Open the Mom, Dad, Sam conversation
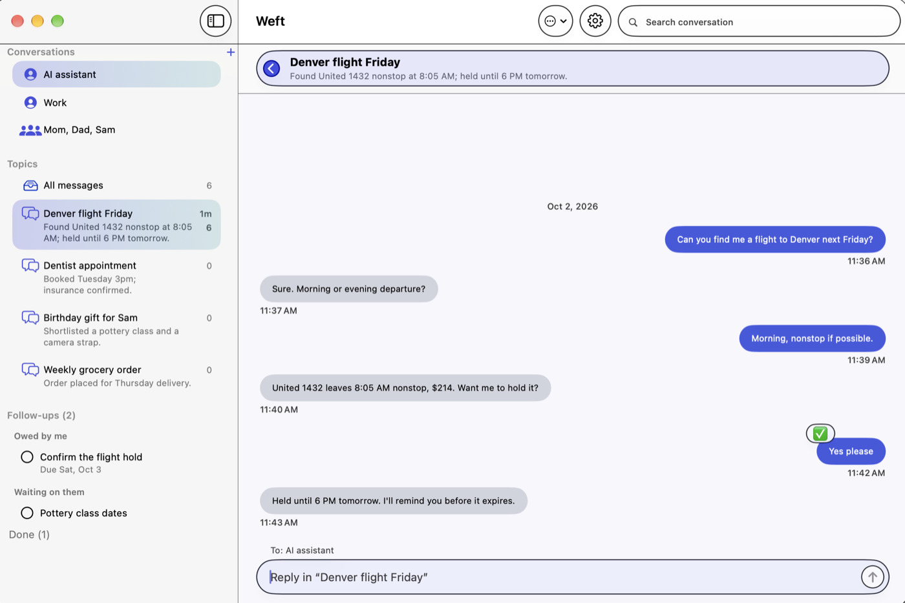 pos(116,130)
